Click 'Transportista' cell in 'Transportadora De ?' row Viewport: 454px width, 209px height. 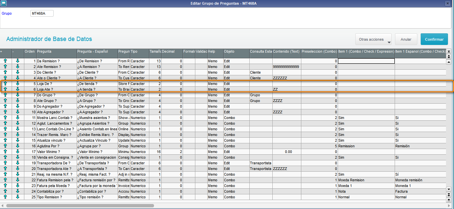261,163
